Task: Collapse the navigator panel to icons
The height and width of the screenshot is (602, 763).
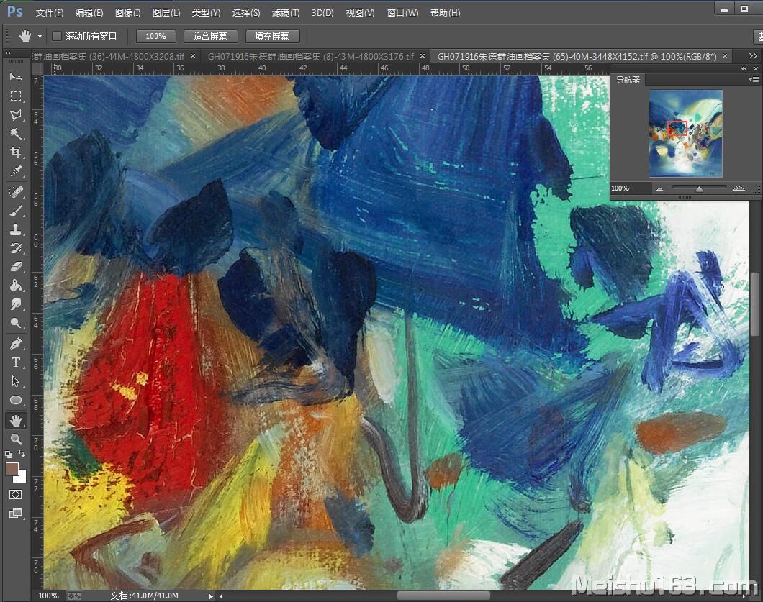Action: (x=744, y=68)
